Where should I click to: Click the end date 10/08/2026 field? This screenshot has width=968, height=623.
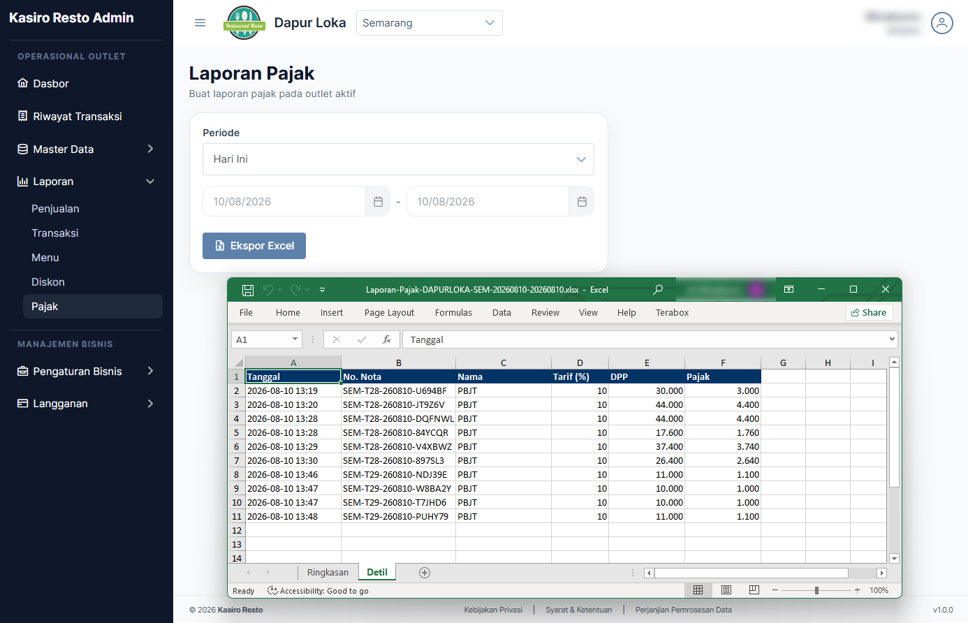[487, 202]
